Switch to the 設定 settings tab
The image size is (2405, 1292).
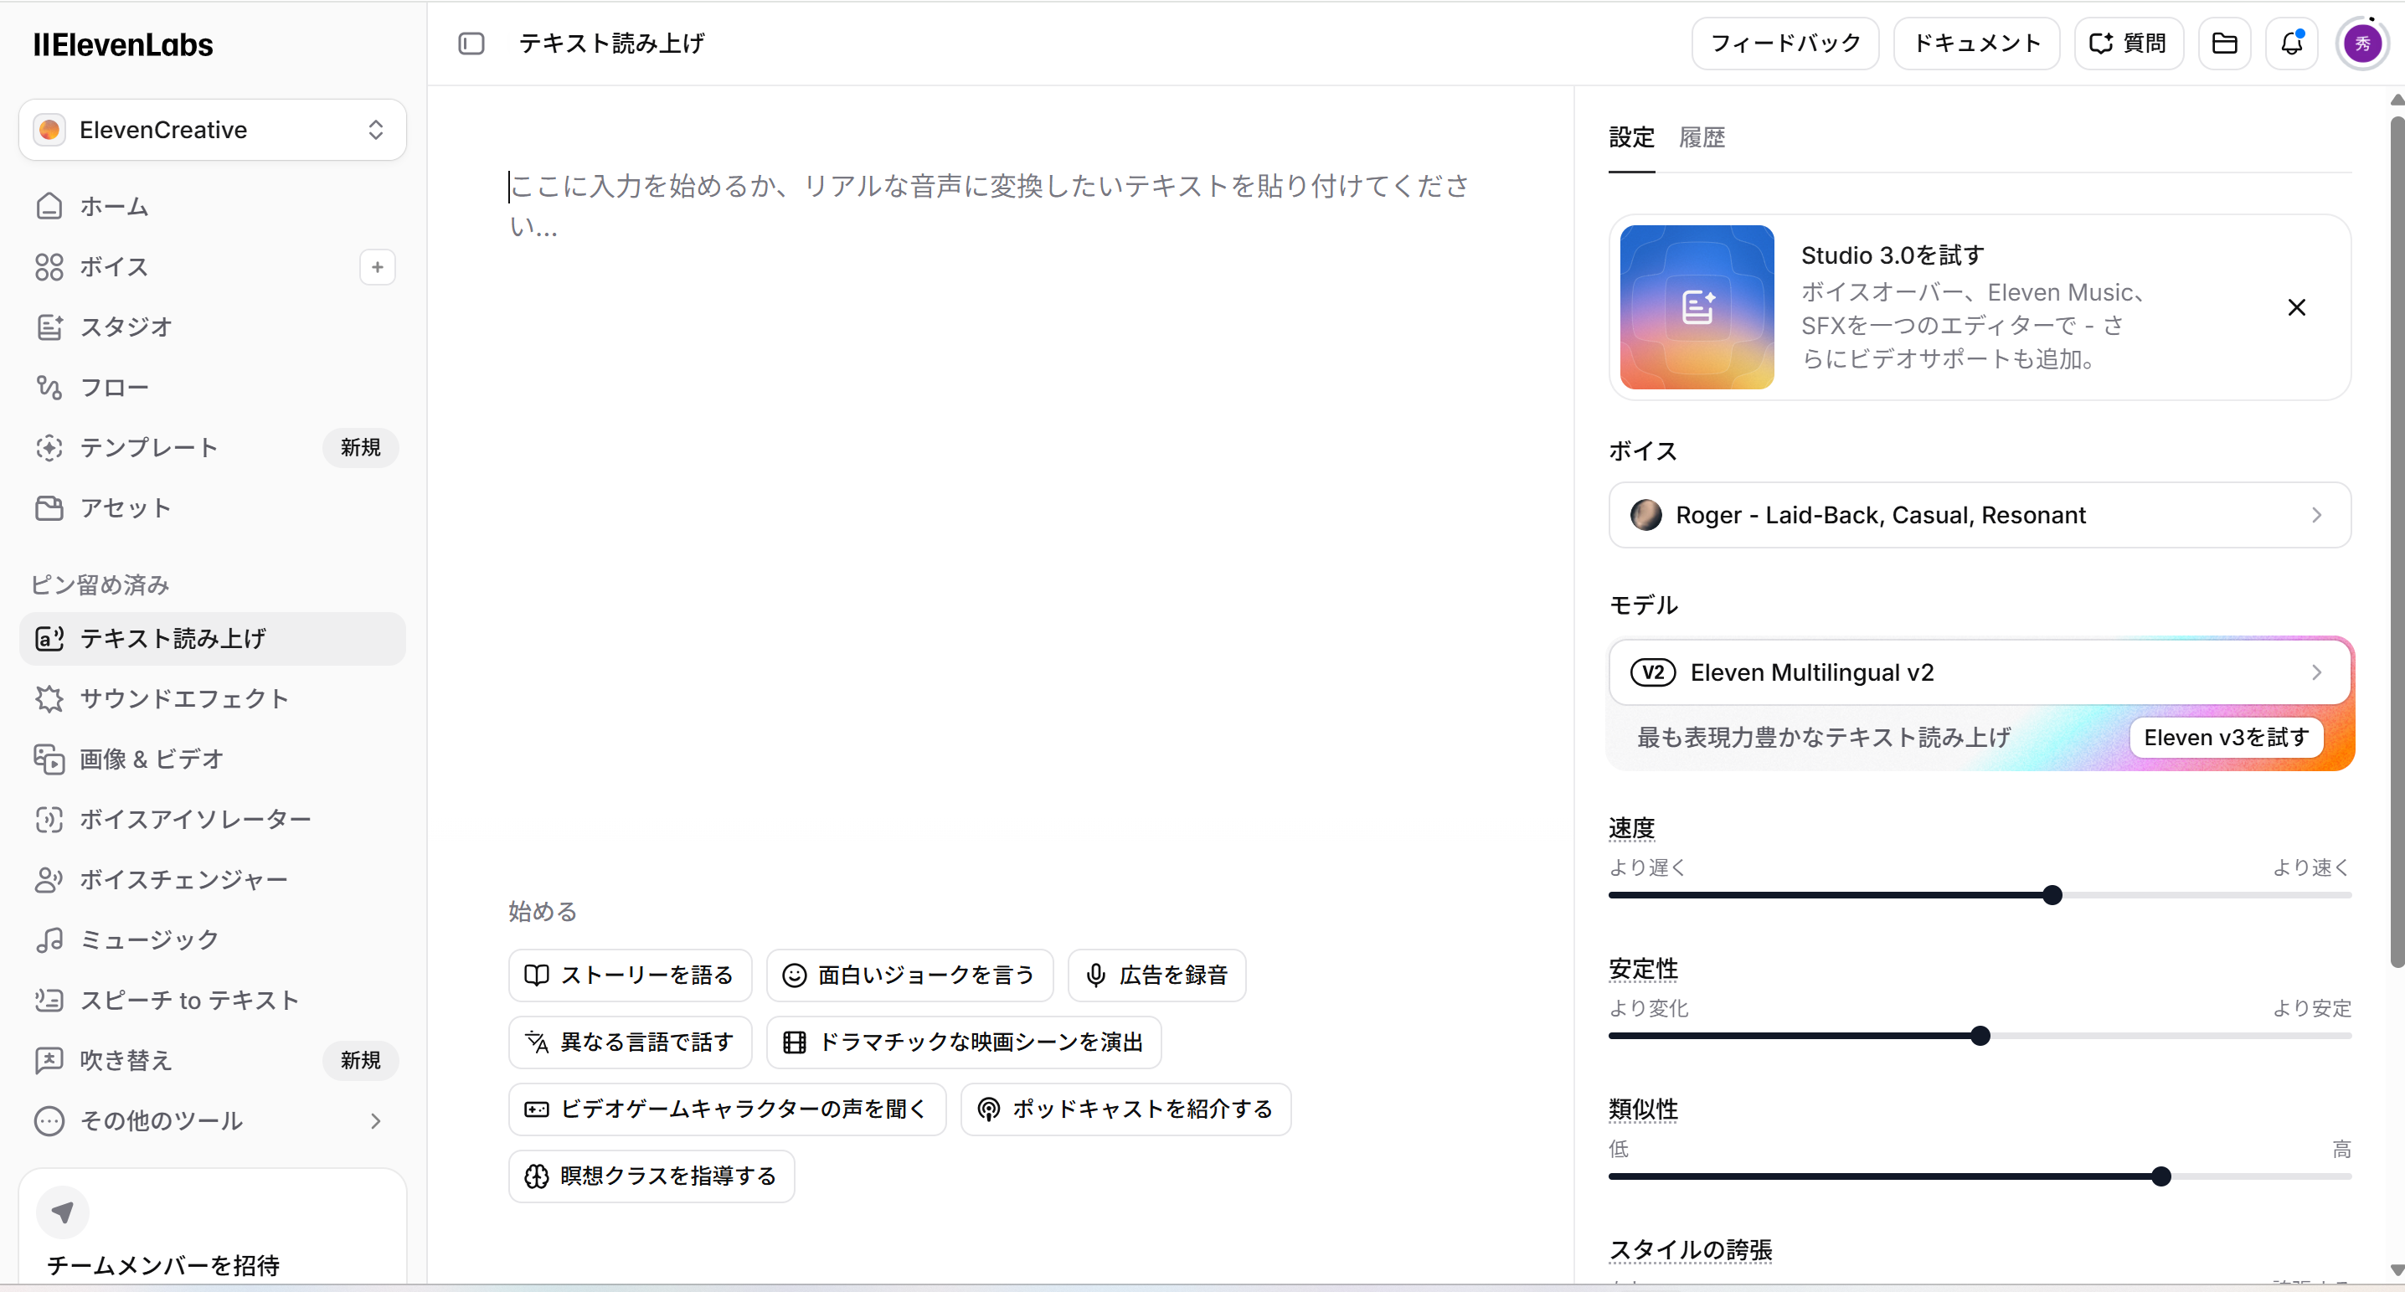click(x=1631, y=137)
